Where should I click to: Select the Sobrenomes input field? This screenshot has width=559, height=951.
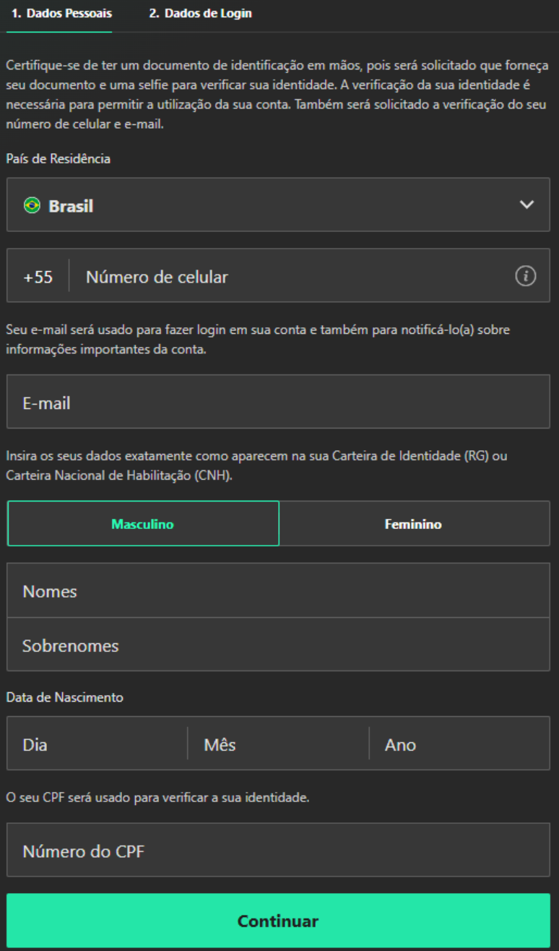[279, 645]
